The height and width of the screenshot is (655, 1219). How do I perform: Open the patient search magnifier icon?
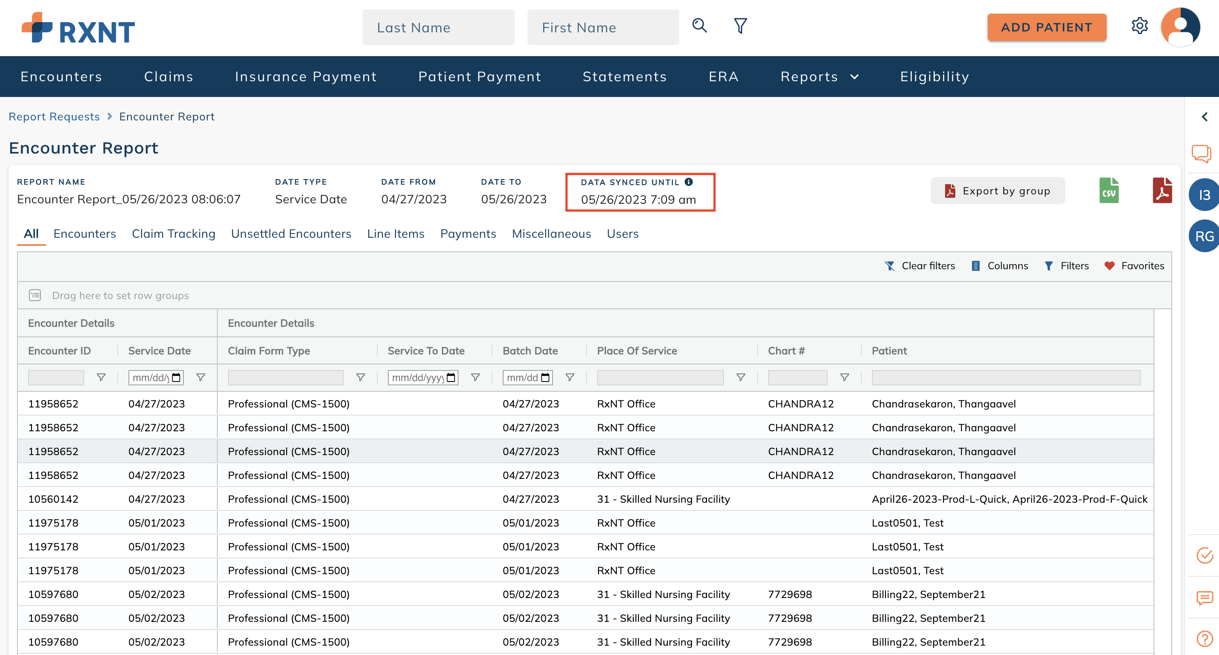pyautogui.click(x=699, y=26)
